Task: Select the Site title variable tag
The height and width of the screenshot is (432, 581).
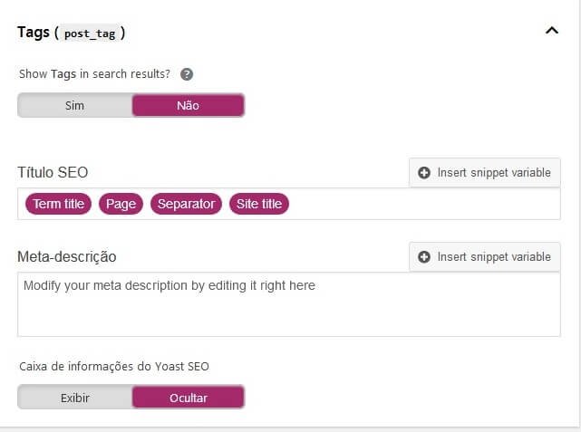Action: click(259, 204)
